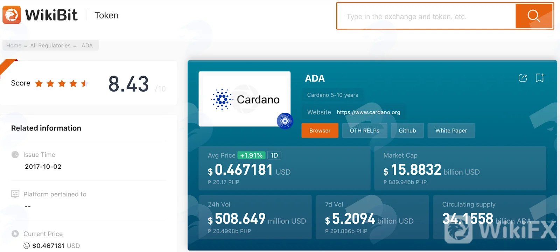Click the $0.467181 USD average price

pyautogui.click(x=249, y=170)
